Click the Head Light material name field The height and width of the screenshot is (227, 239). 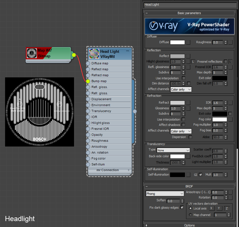click(x=190, y=5)
